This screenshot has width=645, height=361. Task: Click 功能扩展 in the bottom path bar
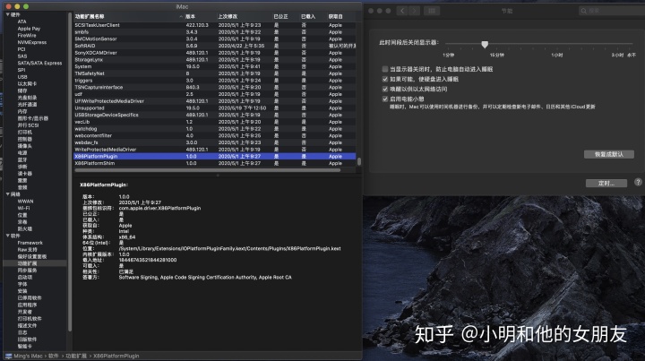76,356
